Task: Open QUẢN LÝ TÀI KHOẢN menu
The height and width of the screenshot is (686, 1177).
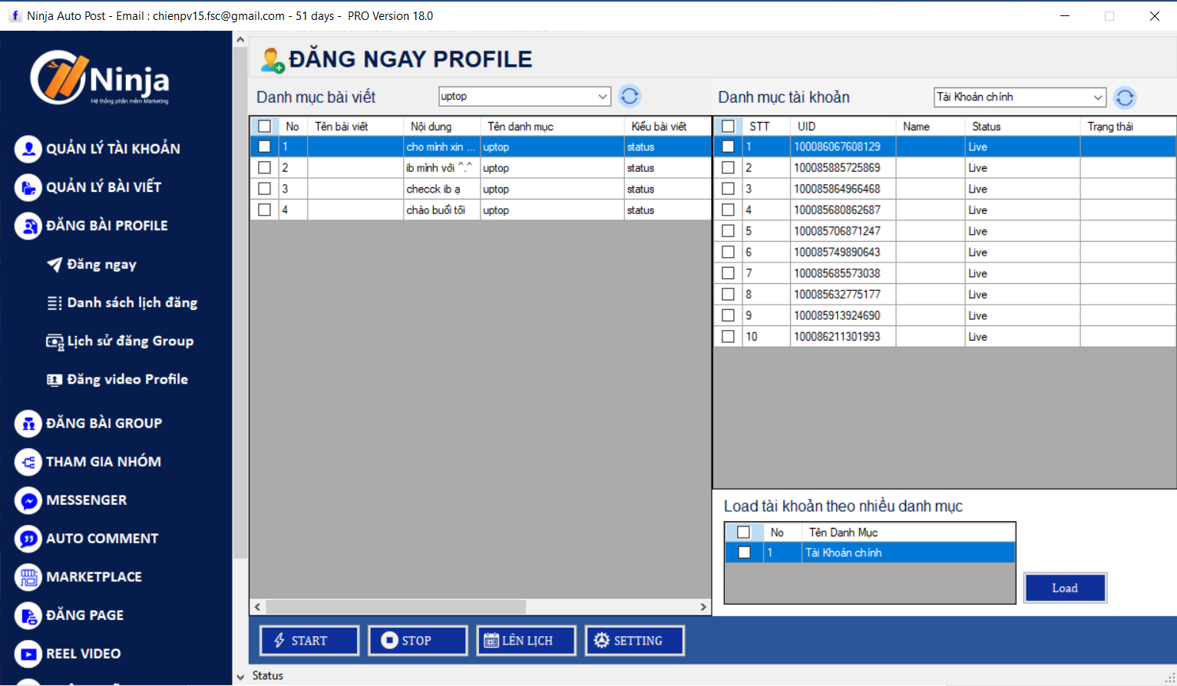Action: (113, 149)
